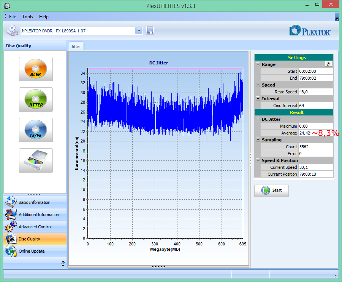Click the vertical splitter beside the chart
This screenshot has height=282, width=342.
(x=250, y=159)
